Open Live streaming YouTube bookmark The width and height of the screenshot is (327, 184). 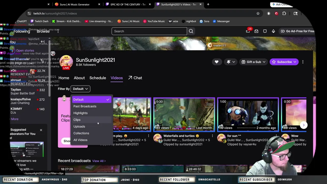pyautogui.click(x=99, y=21)
